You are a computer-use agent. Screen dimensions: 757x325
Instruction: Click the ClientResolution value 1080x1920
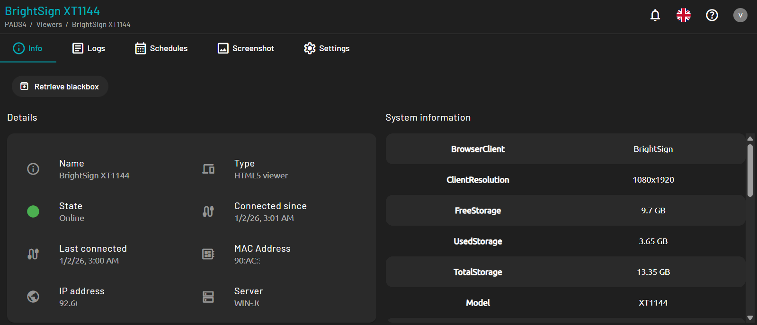point(653,180)
